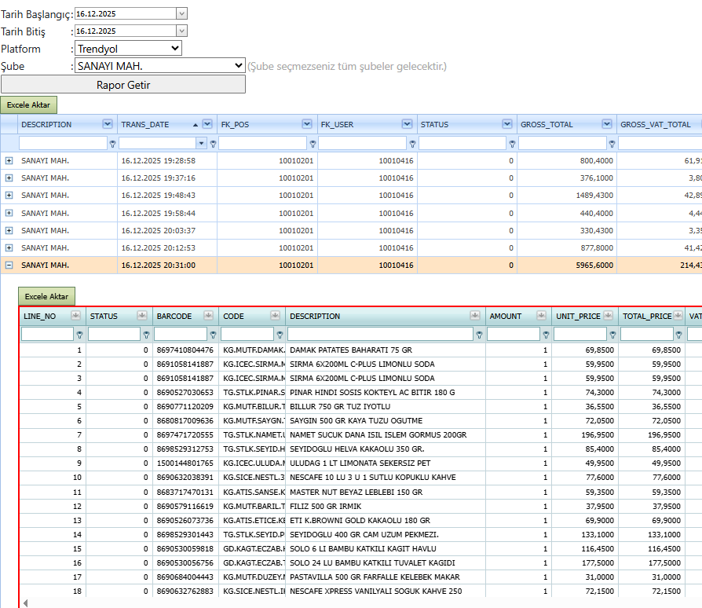Click the top Excele Aktar button
The image size is (702, 608).
[x=28, y=104]
